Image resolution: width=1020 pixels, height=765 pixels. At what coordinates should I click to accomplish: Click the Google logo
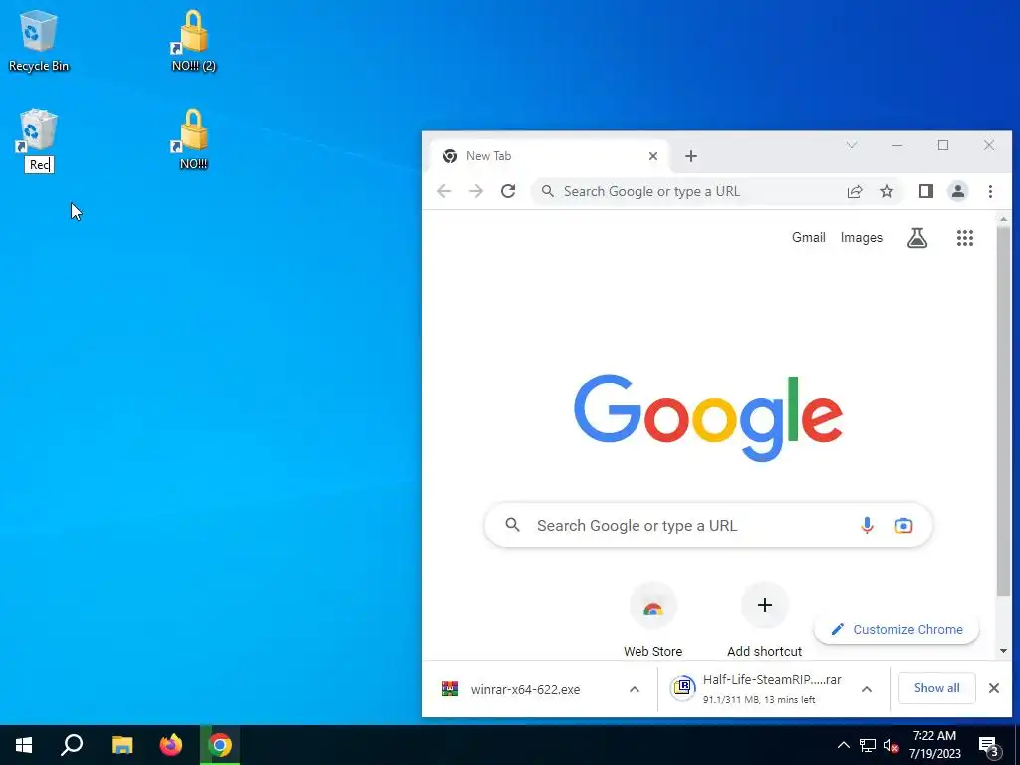(x=708, y=417)
